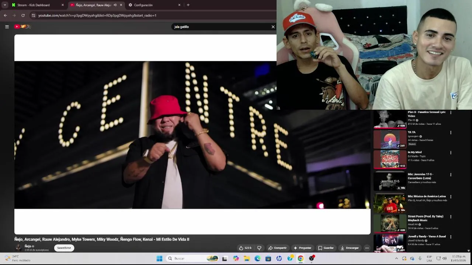Mute the Ñejo tab via speaker icon

(115, 5)
